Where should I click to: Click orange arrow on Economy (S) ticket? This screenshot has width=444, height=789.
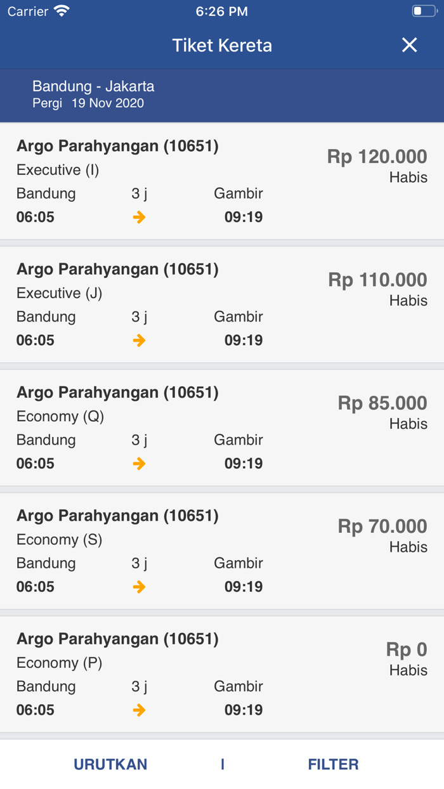[x=138, y=587]
